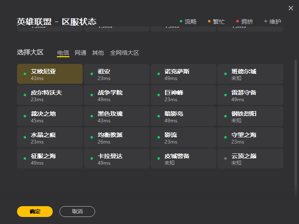Viewport: 299px width, 224px height.
Task: Select the 云顶之巅 server under maintenance
Action: (x=250, y=158)
